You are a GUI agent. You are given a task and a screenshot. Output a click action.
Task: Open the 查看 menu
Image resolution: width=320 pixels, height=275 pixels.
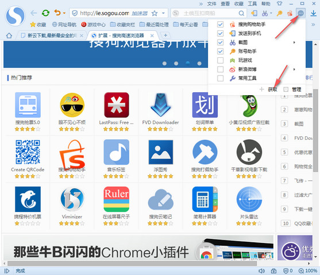point(225,3)
